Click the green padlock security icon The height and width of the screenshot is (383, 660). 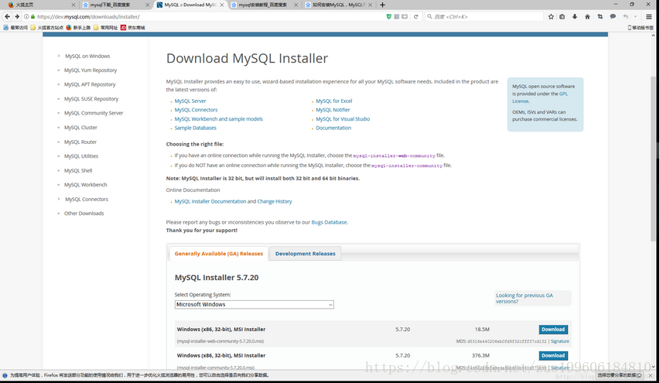coord(32,17)
